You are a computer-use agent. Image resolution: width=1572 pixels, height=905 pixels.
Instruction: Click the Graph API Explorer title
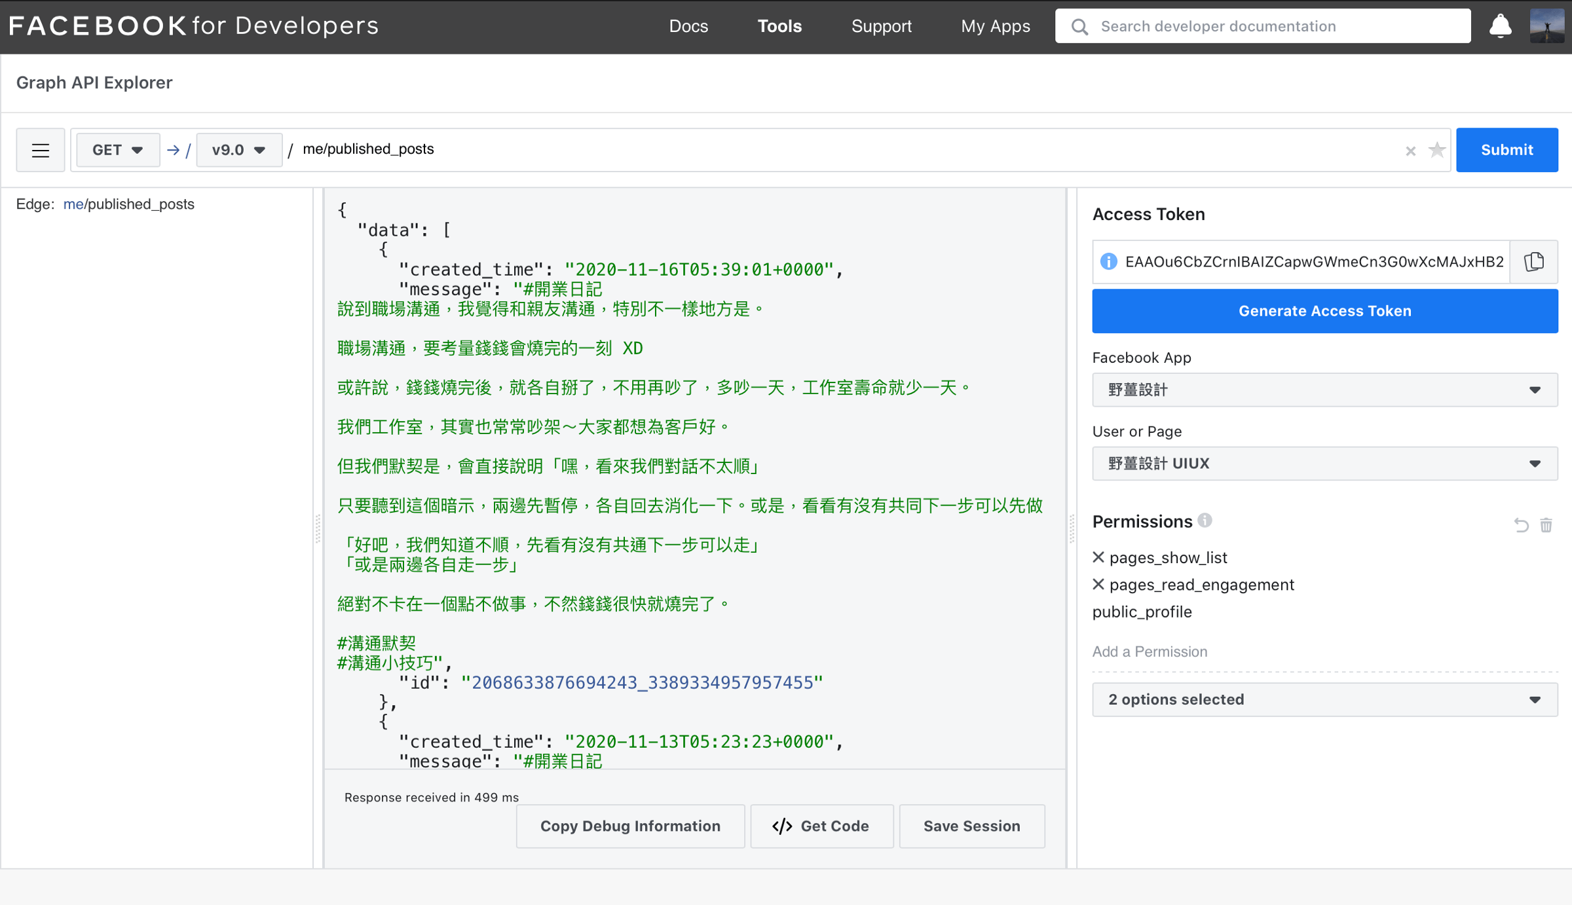point(94,83)
